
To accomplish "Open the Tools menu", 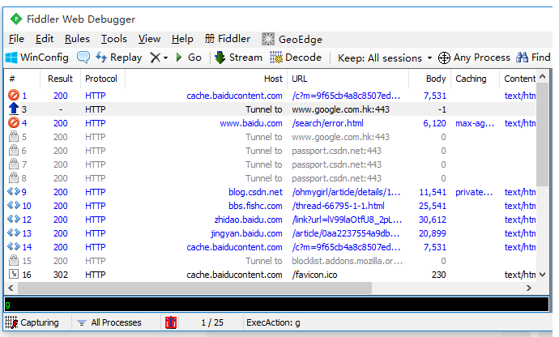I will tap(113, 39).
